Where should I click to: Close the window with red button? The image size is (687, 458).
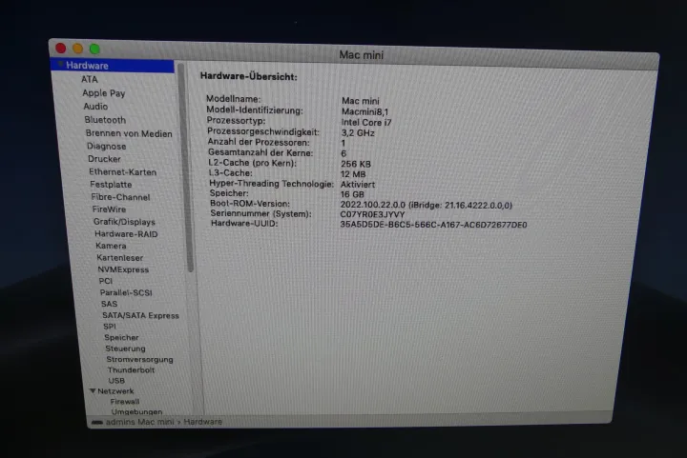(x=61, y=48)
